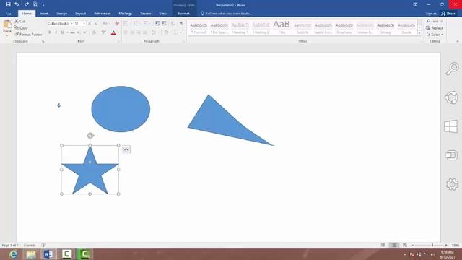Switch to the References tab
Viewport: 462px width, 260px height.
click(x=103, y=14)
